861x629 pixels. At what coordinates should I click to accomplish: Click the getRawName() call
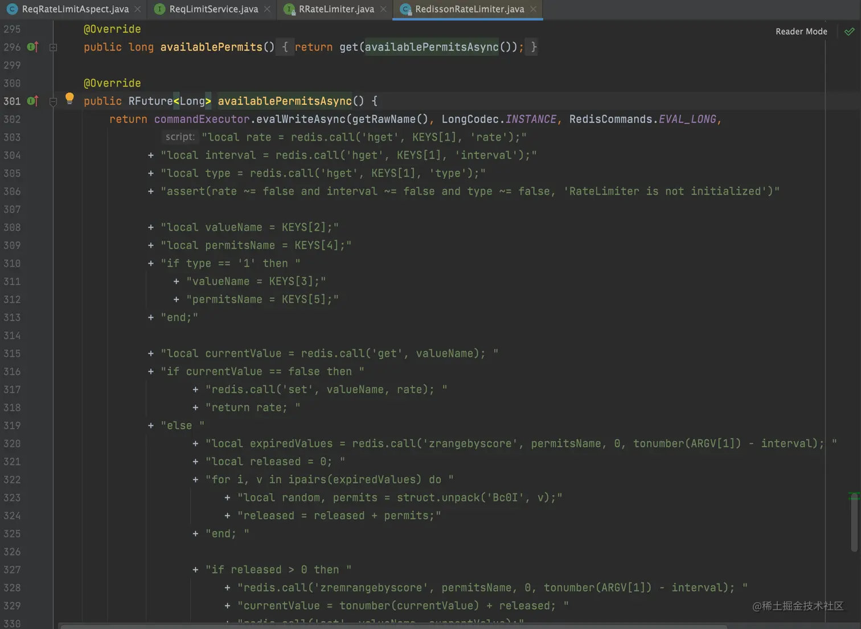click(x=390, y=119)
